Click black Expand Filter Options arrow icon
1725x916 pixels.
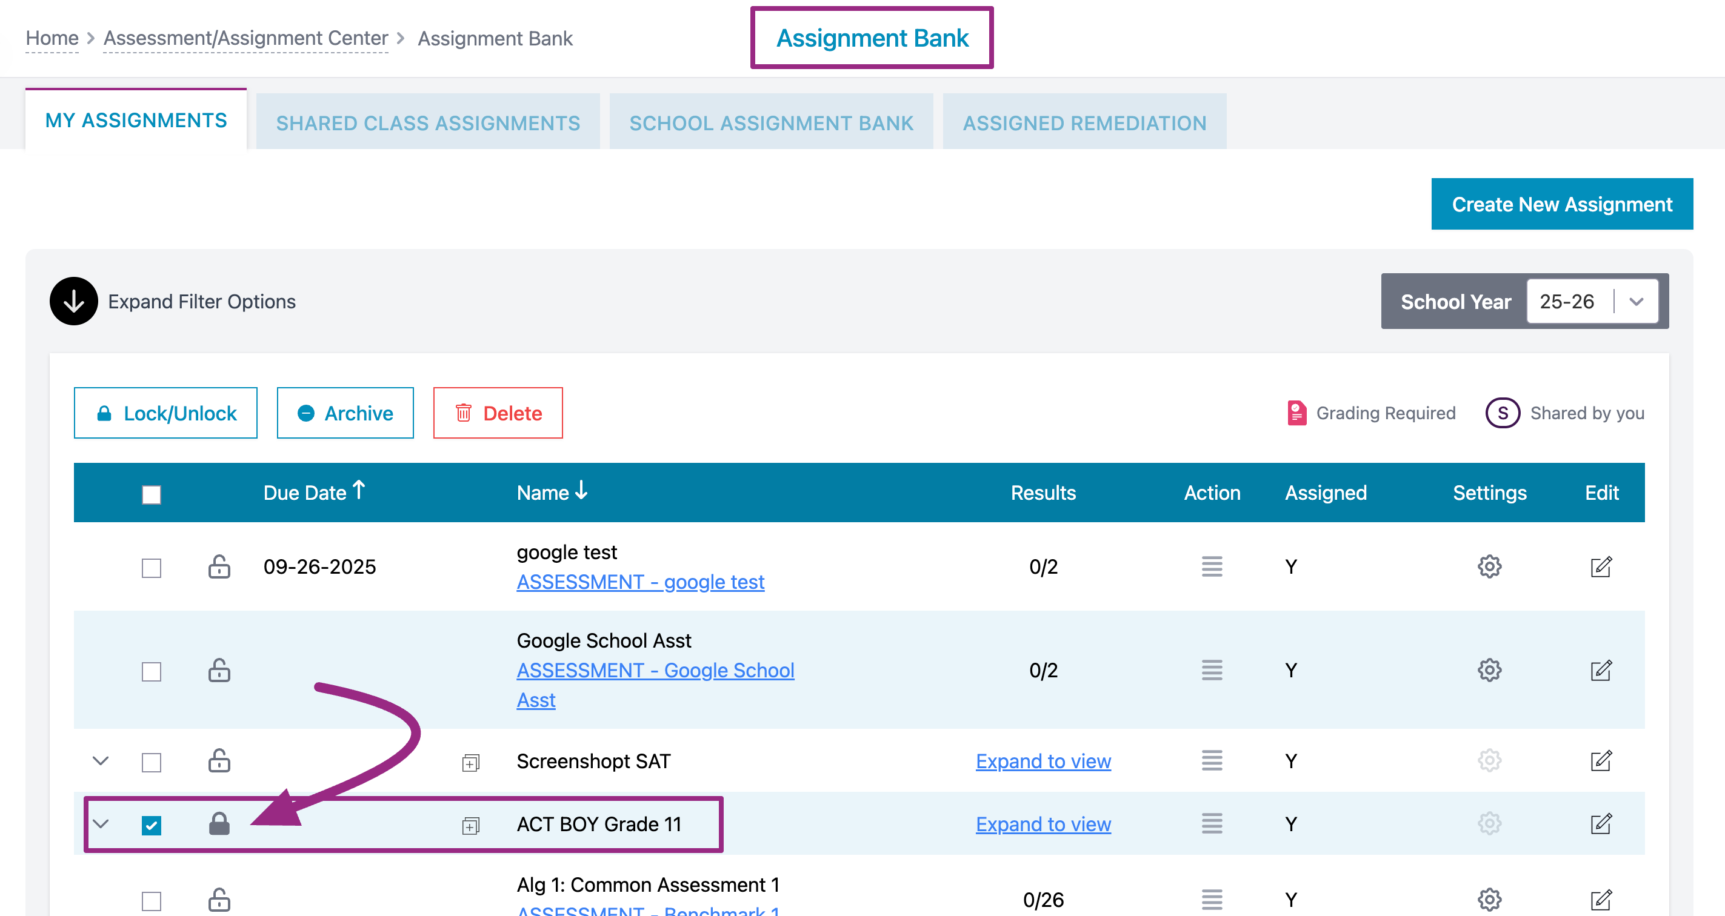tap(74, 301)
